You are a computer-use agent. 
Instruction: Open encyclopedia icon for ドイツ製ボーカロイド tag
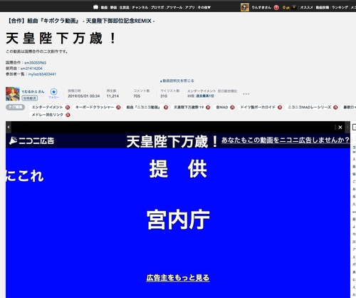[x=280, y=108]
